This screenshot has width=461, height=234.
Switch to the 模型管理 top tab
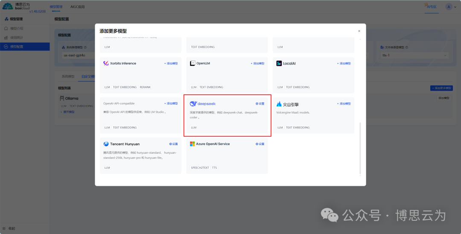click(x=56, y=7)
